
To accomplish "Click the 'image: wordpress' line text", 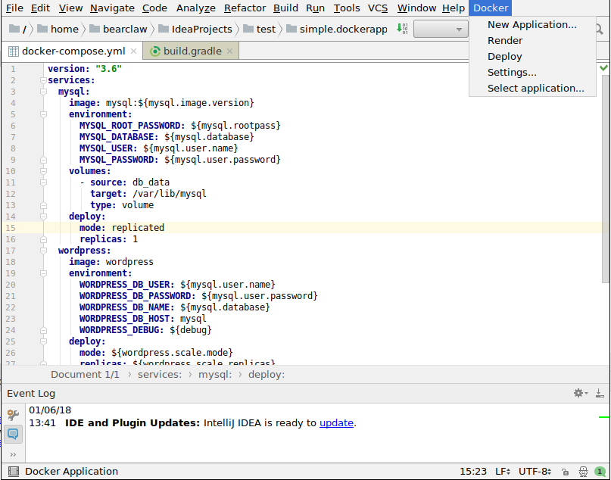I will (111, 262).
